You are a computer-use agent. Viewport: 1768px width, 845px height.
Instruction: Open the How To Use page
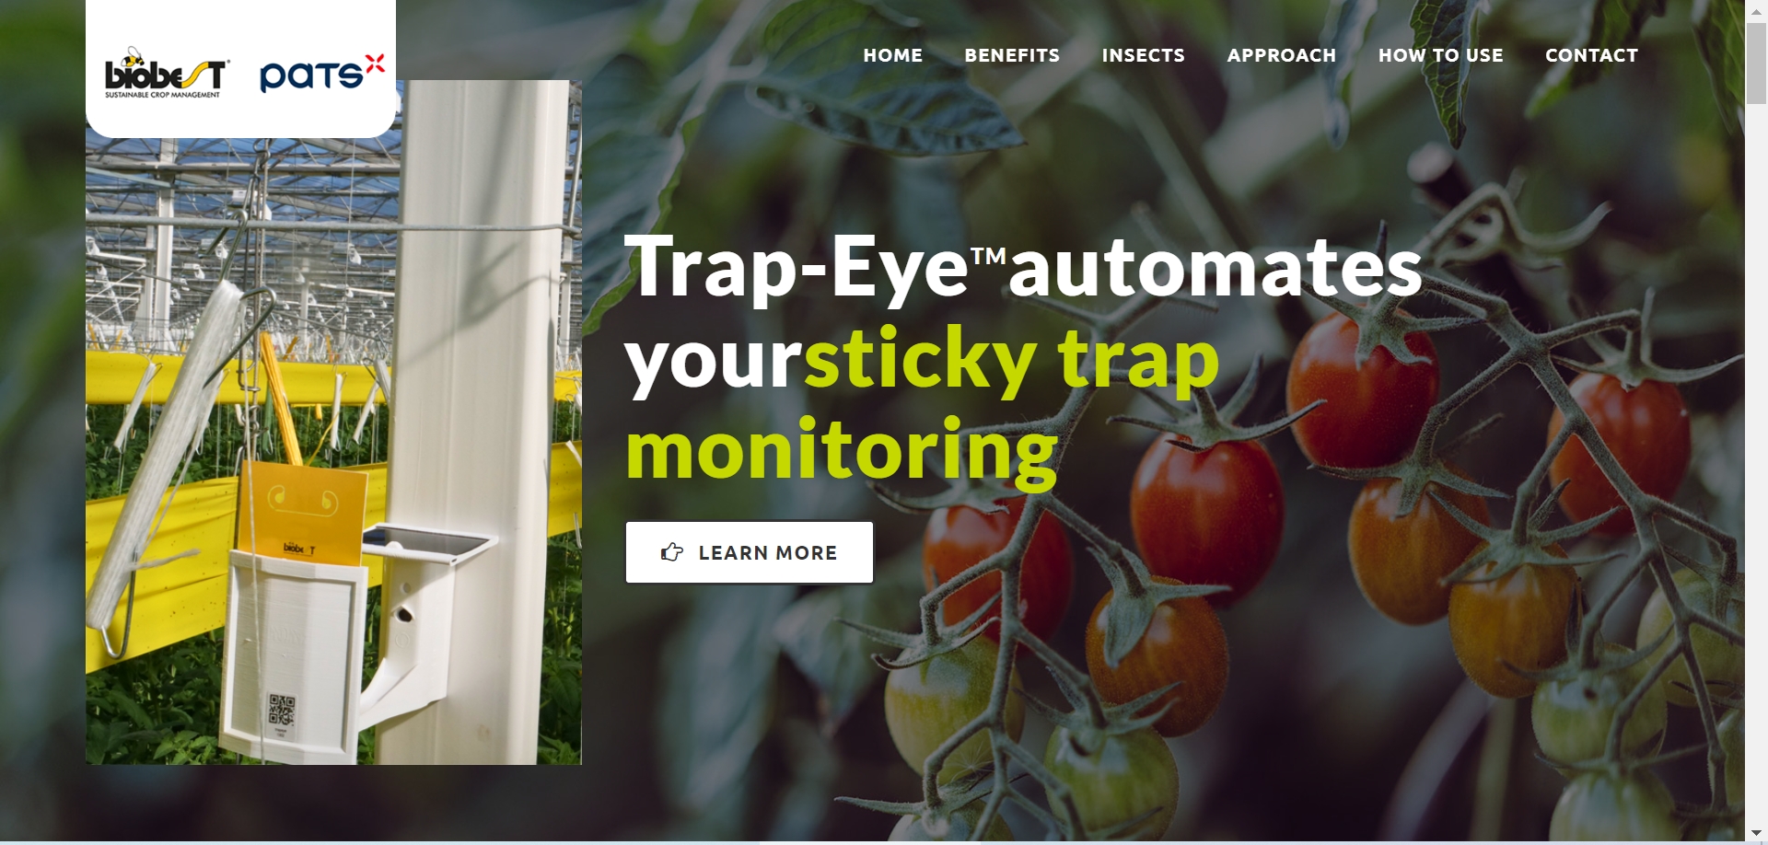pyautogui.click(x=1440, y=55)
